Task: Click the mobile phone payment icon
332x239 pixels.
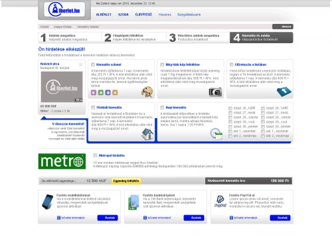Action: tap(48, 202)
